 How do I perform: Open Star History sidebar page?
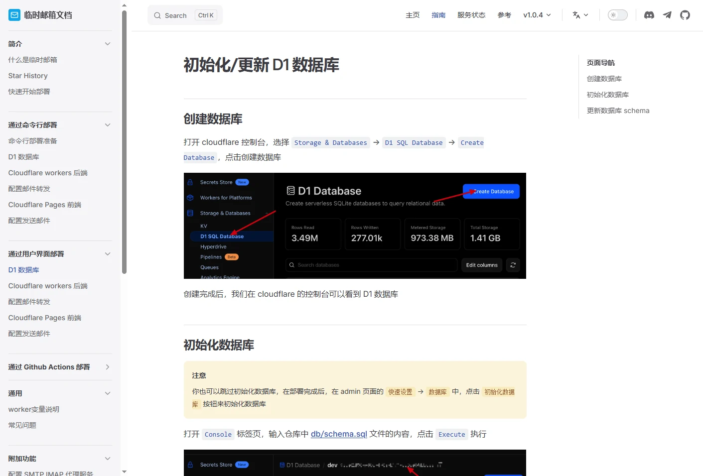pos(28,76)
